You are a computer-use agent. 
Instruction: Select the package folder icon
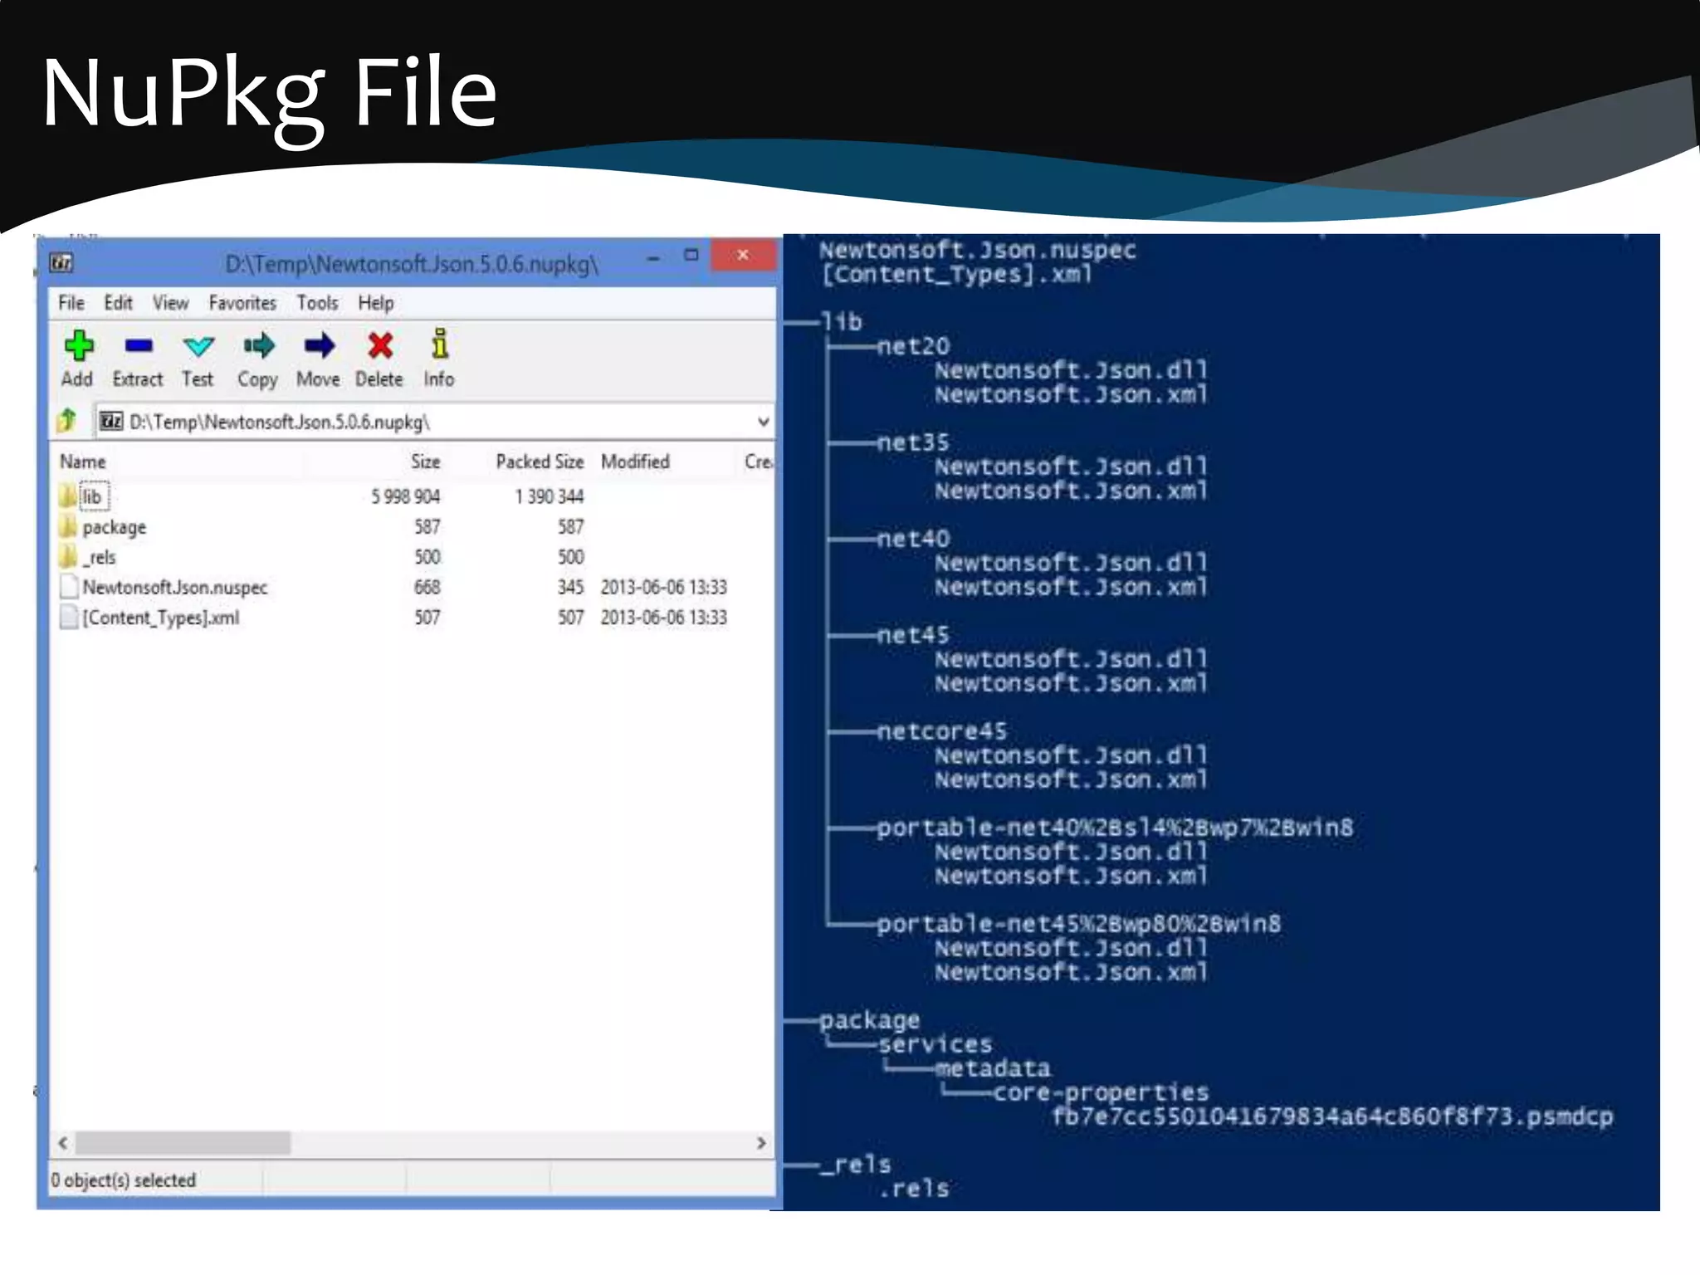click(68, 526)
